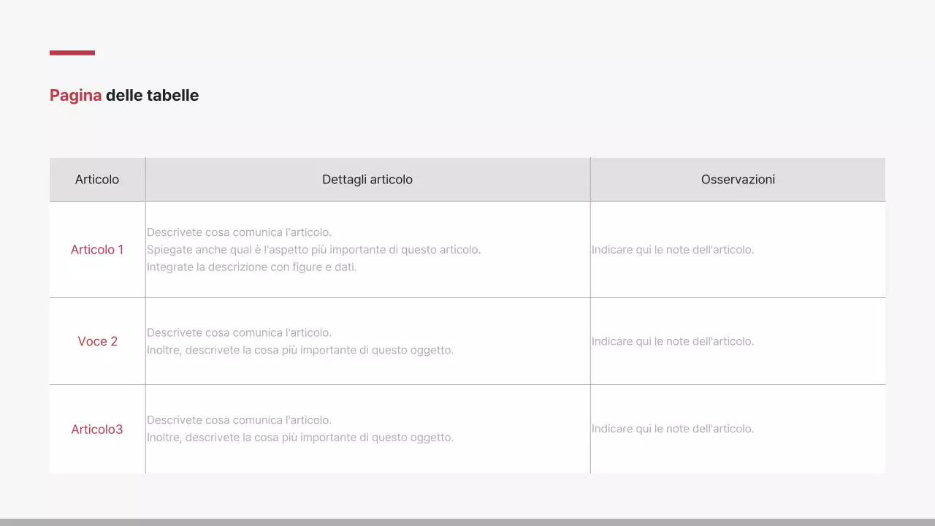935x526 pixels.
Task: Click "Inoltre, descrivete" line in Voce 2 row
Action: (300, 350)
